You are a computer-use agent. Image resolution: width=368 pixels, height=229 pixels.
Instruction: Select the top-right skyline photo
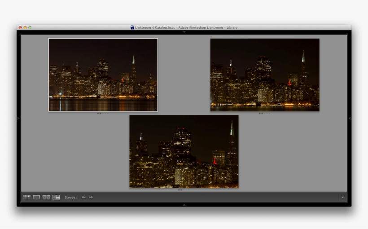tap(265, 75)
